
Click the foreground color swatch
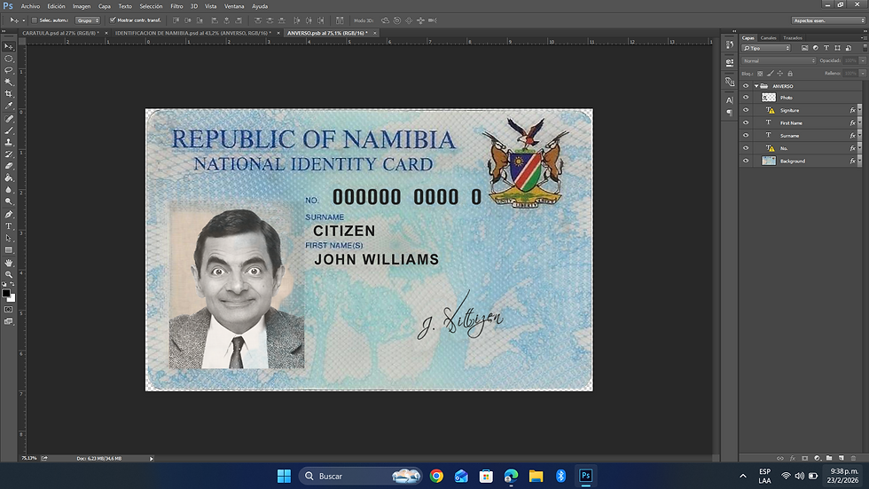(x=6, y=293)
